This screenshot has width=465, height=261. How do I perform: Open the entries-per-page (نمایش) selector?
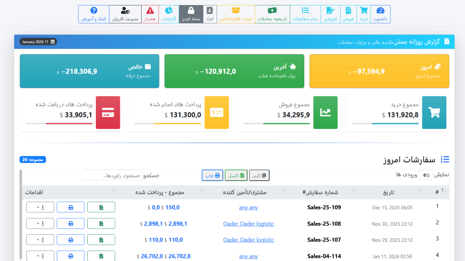[425, 175]
